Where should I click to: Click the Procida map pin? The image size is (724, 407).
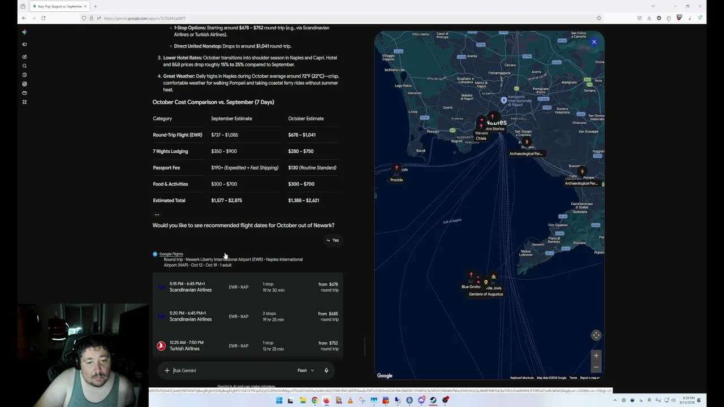[x=397, y=168]
